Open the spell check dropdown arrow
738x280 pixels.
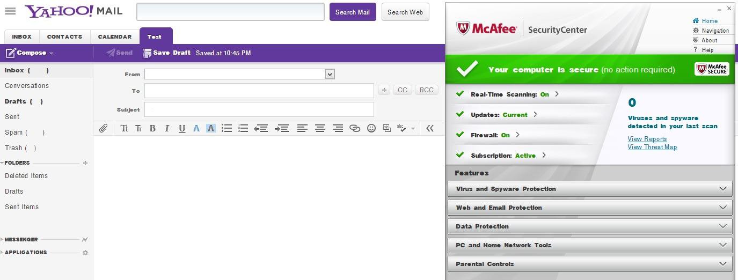click(413, 129)
